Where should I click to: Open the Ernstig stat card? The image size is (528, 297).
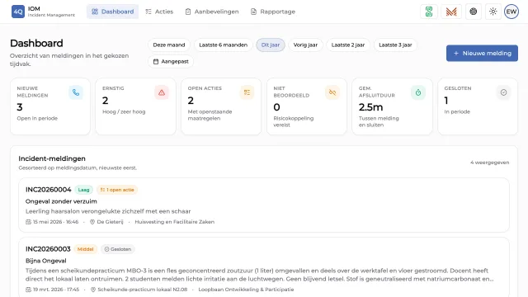[135, 106]
